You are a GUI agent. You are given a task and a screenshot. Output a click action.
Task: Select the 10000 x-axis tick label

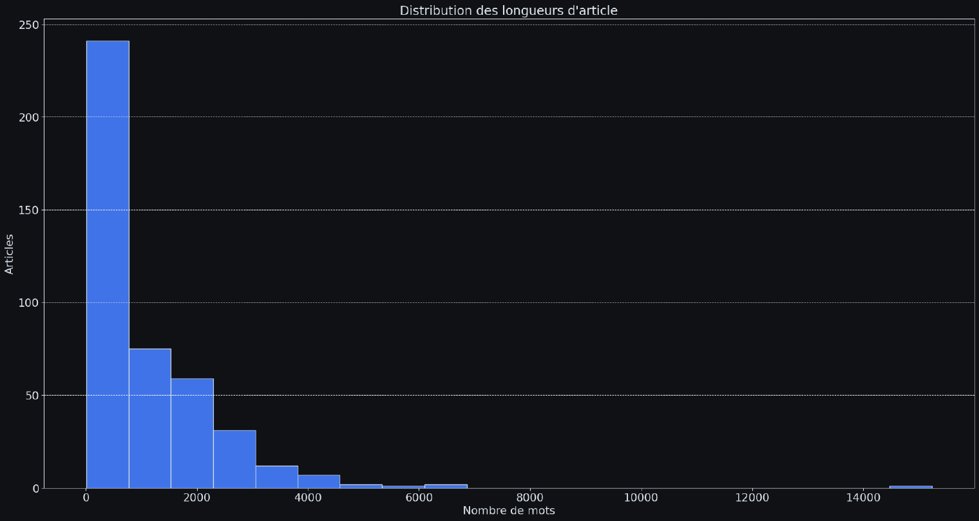[641, 498]
